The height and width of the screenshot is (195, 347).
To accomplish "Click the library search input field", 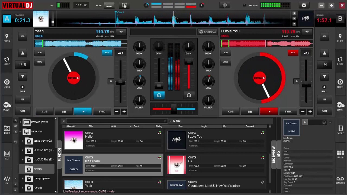I will [x=117, y=121].
